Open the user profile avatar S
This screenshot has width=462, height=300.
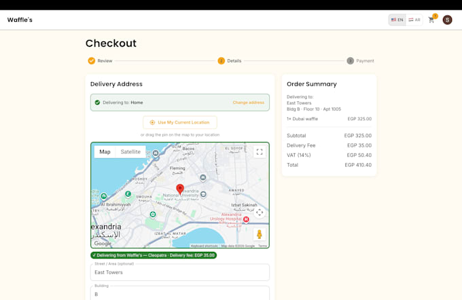coord(447,20)
